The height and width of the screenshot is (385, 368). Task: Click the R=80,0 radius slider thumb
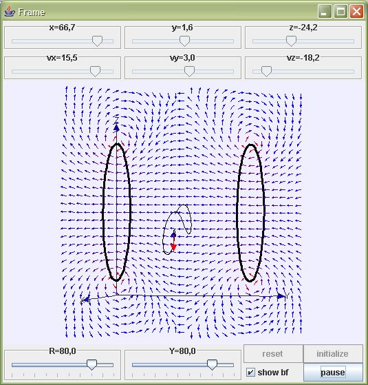[x=92, y=364]
